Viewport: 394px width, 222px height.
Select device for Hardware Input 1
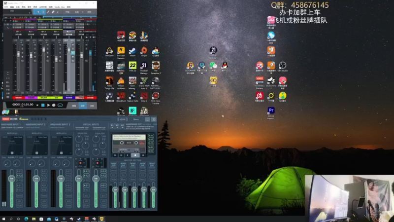point(12,128)
